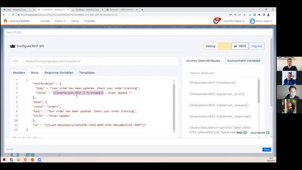Close the Send PUSH dialog
Image resolution: width=302 pixels, height=170 pixels.
[x=269, y=33]
